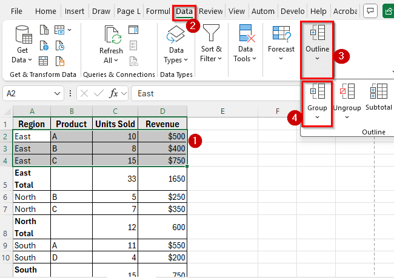This screenshot has width=394, height=278.
Task: Expand the From Picture dropdown arrow
Action: coord(69,30)
